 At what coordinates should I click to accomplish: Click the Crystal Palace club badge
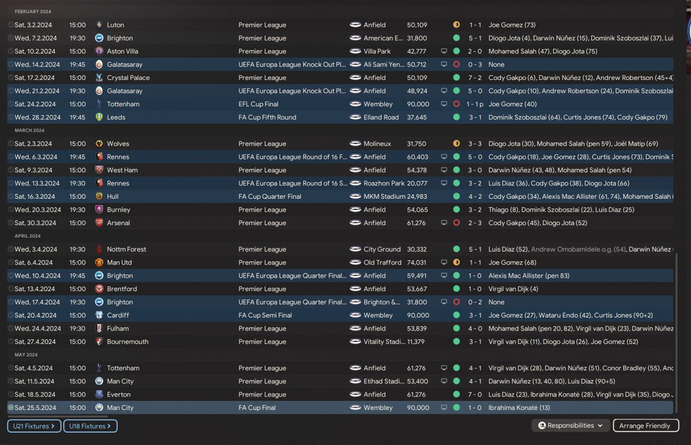[x=99, y=78]
